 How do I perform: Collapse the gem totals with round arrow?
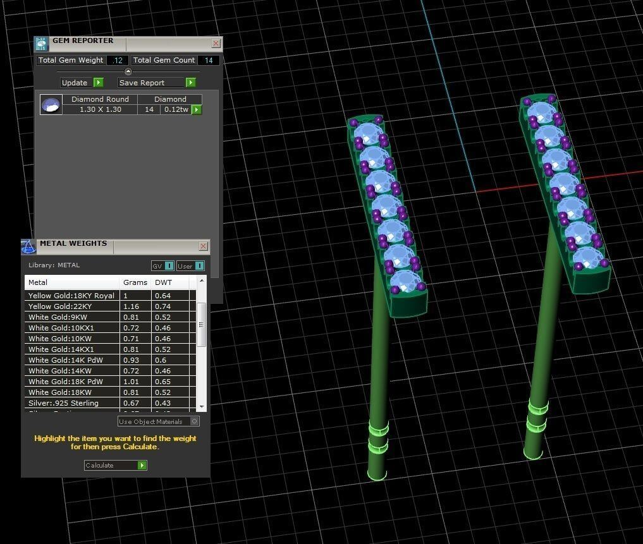point(128,71)
